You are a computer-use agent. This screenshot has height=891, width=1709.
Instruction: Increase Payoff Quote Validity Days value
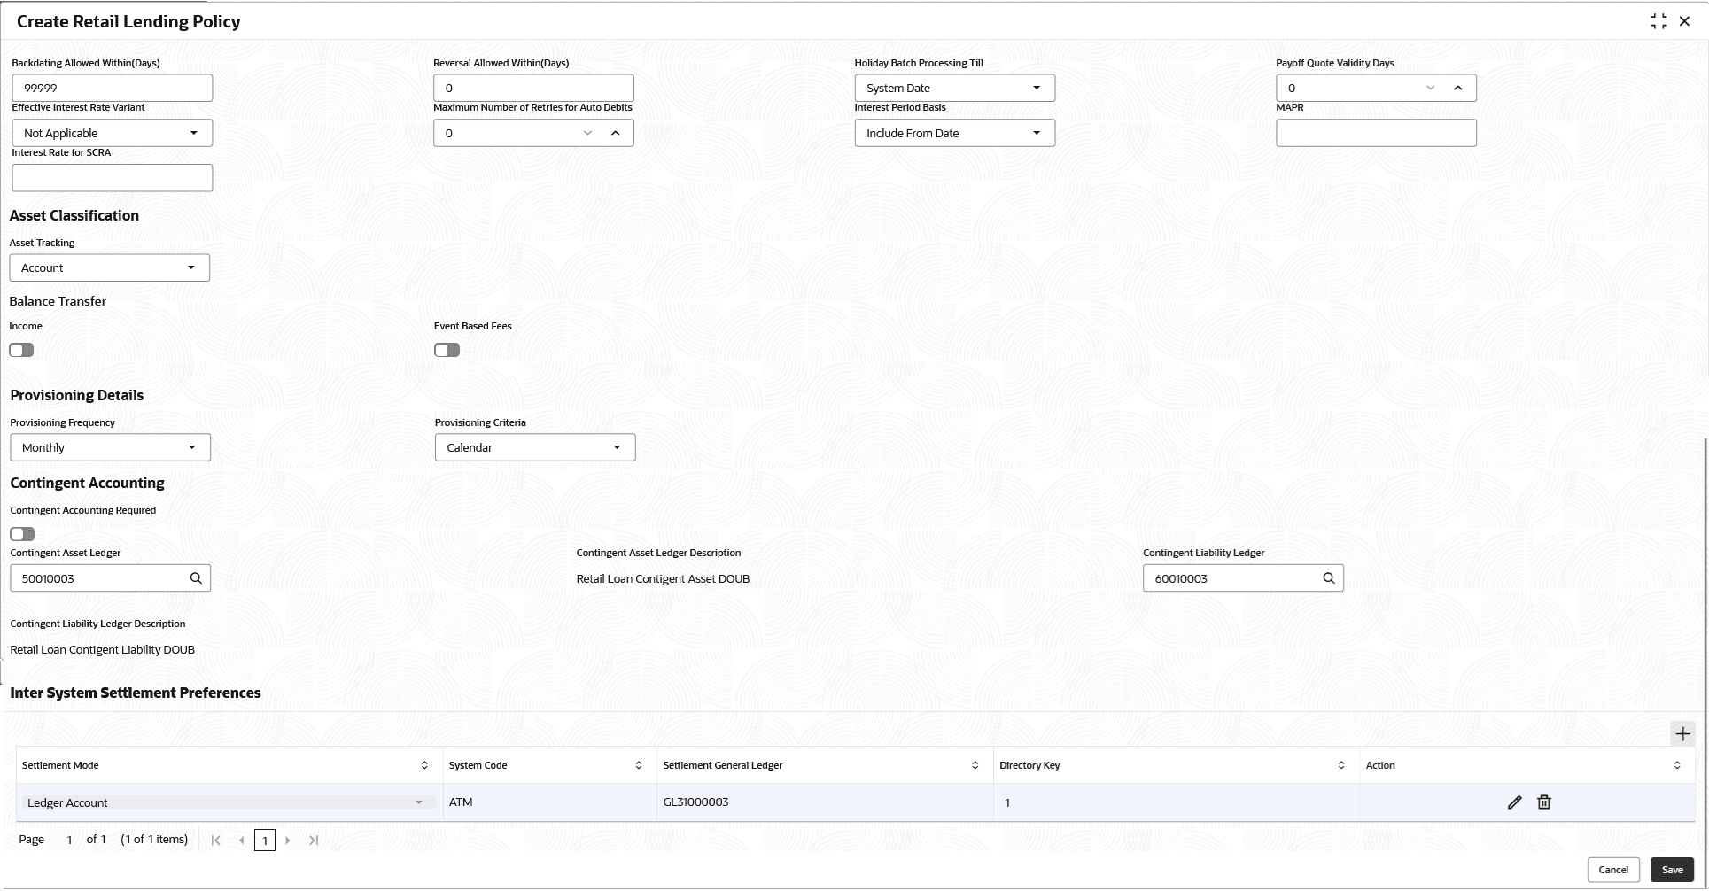[x=1457, y=88]
